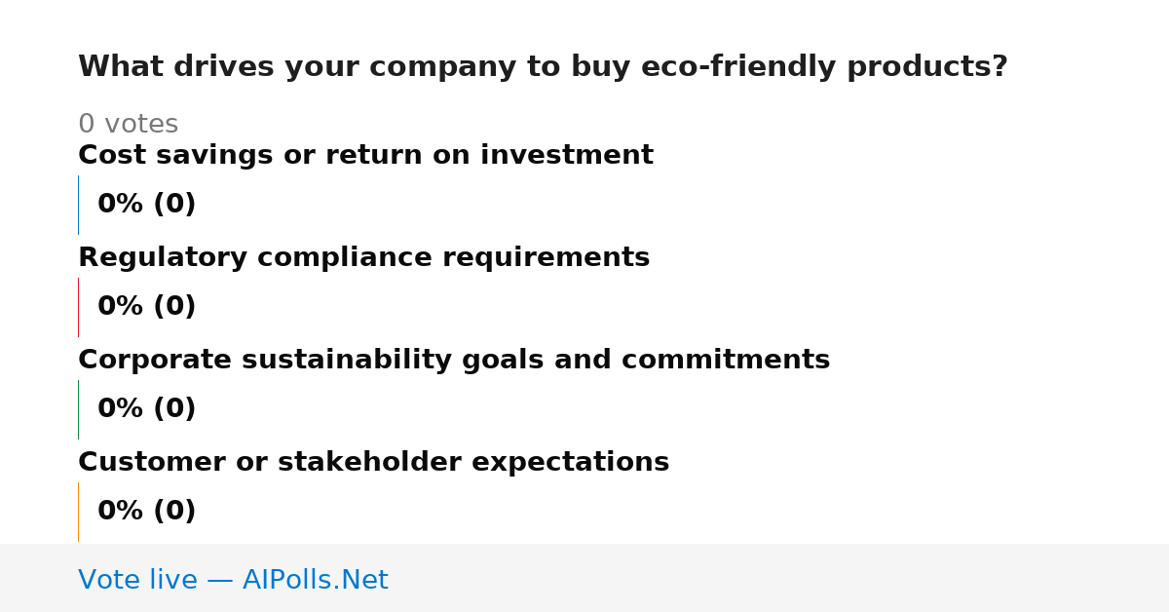Click the word AIPolls.Net in the footer

tap(315, 580)
